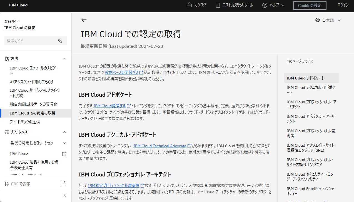This screenshot has height=202, width=354.
Task: Click the cost estimator calculator icon
Action: (x=218, y=5)
